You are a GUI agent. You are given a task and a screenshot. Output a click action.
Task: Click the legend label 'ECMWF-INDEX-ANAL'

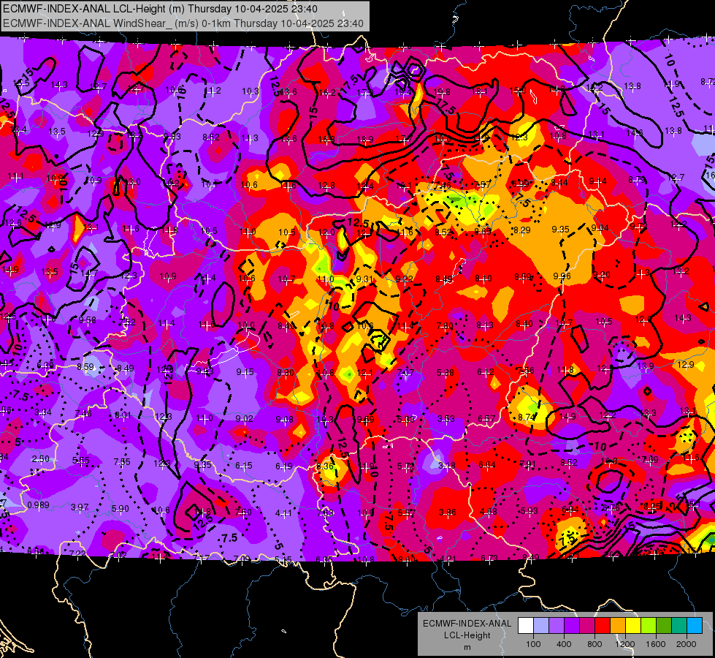[467, 624]
